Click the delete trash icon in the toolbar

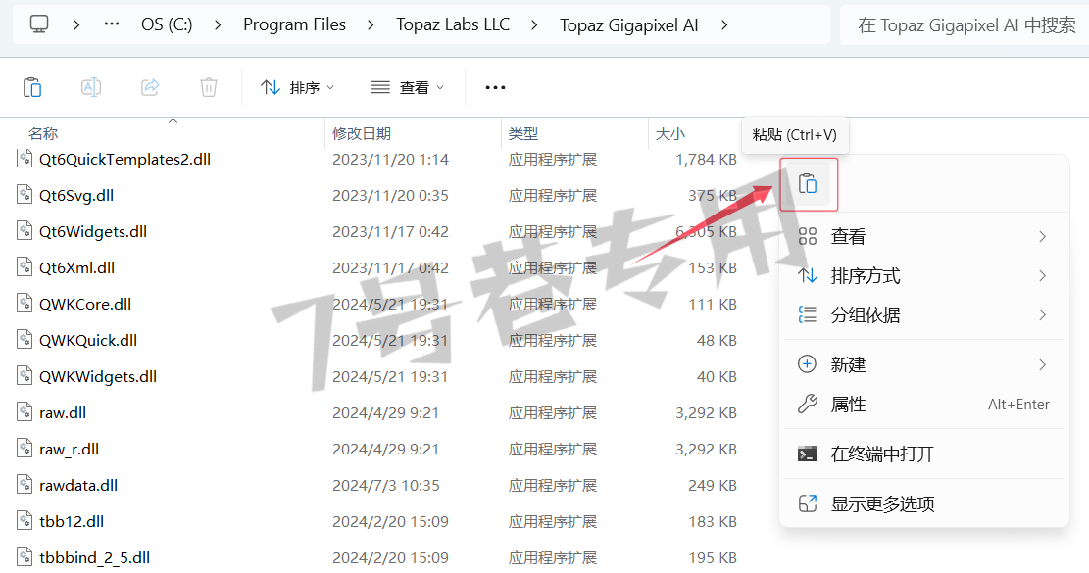click(x=209, y=87)
